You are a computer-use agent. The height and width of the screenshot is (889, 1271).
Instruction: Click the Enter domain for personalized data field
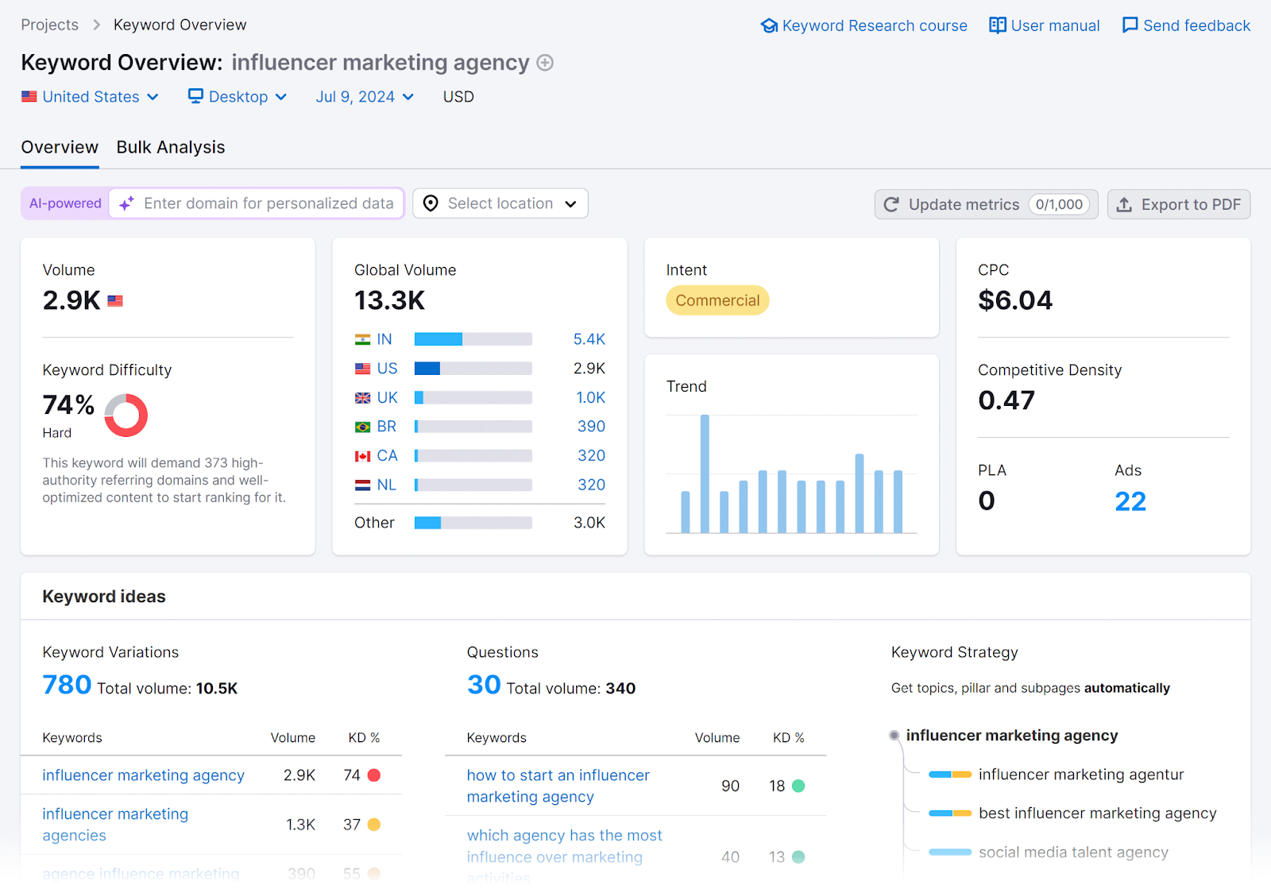(x=257, y=203)
